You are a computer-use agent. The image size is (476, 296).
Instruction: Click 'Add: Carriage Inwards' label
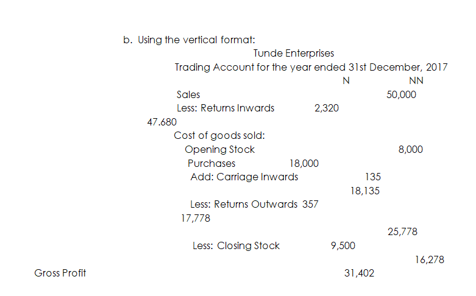pyautogui.click(x=244, y=177)
